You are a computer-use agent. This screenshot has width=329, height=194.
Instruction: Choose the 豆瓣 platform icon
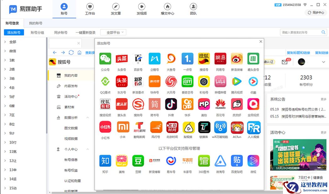point(138,161)
